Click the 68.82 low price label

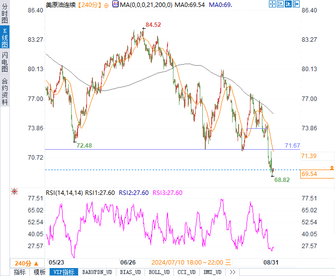(282, 180)
